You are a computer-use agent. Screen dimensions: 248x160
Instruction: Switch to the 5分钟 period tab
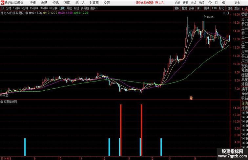click(x=25, y=8)
